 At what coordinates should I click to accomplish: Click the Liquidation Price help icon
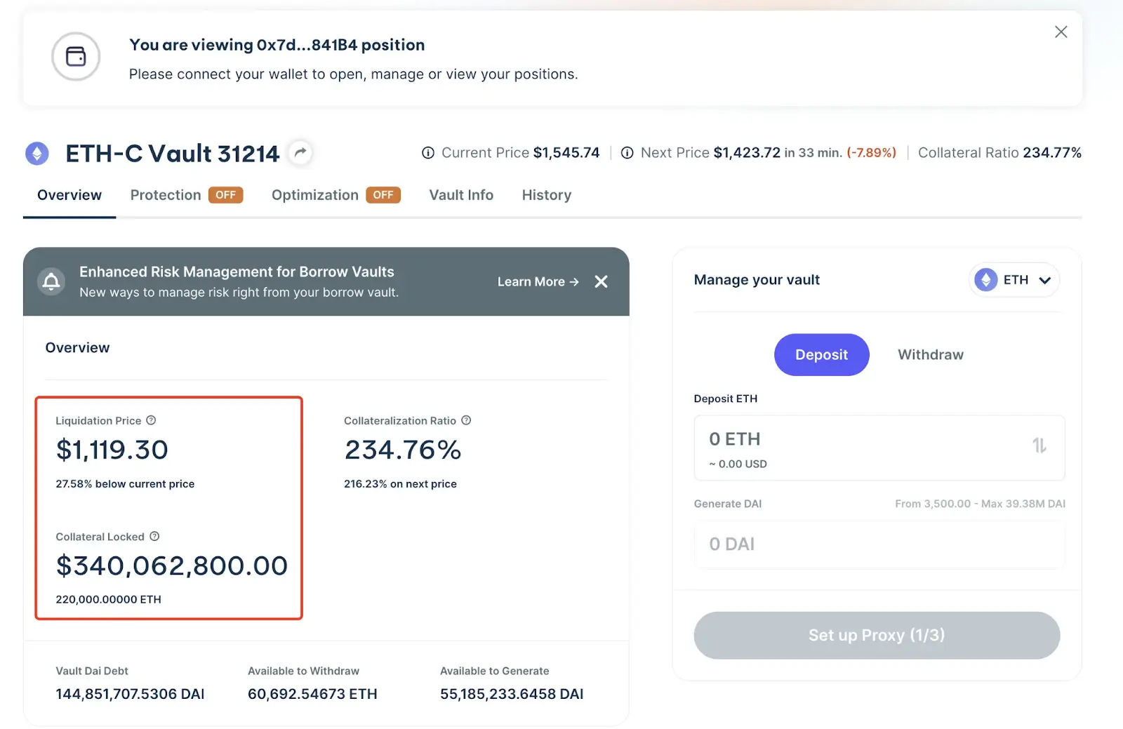coord(151,420)
